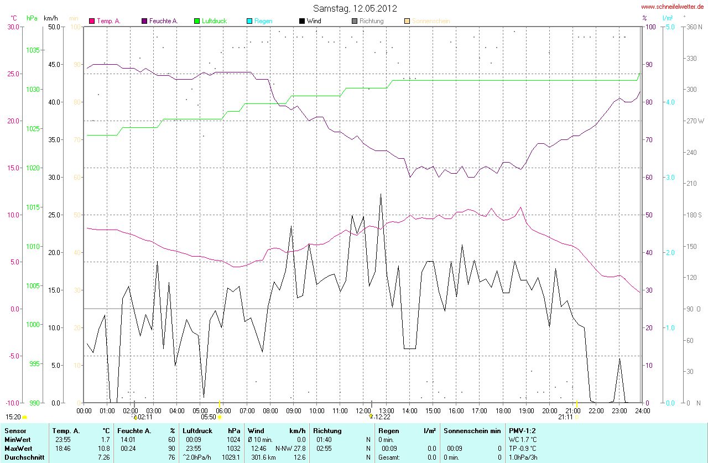The width and height of the screenshot is (708, 463).
Task: Open the www.schneifelwetter.de link
Action: point(672,6)
